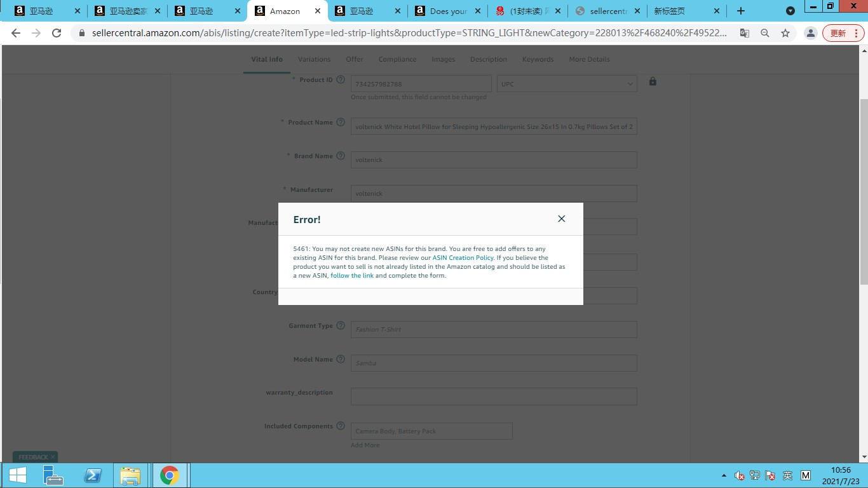Image resolution: width=868 pixels, height=488 pixels.
Task: Close the Error dialog with X
Action: point(561,219)
